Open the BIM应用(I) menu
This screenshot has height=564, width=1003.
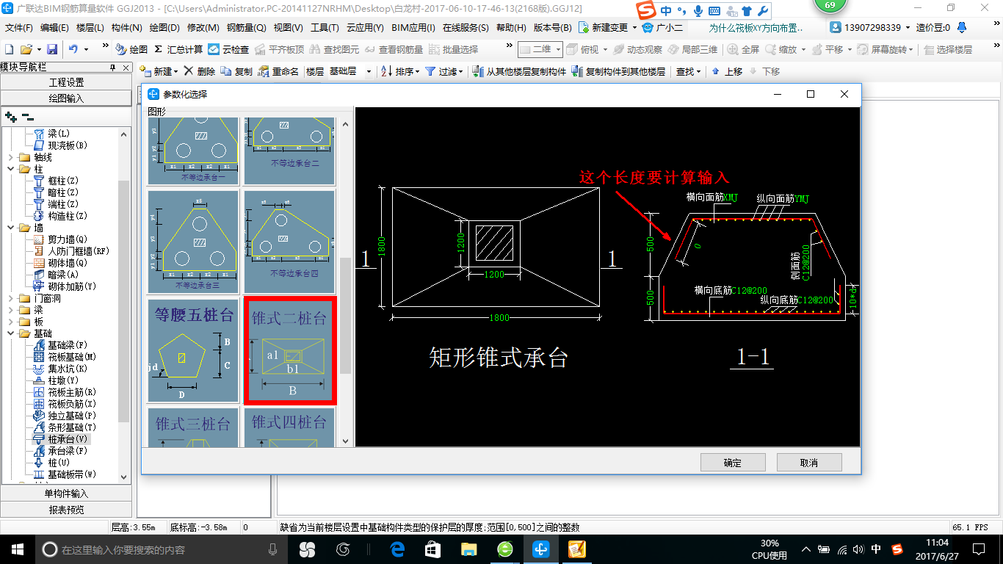(x=413, y=28)
